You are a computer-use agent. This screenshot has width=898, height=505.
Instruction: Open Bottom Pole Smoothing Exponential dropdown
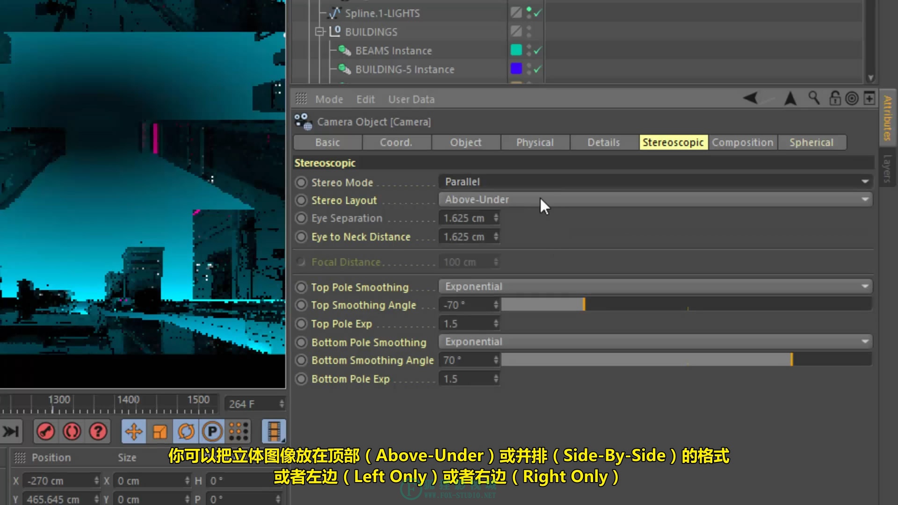click(655, 342)
